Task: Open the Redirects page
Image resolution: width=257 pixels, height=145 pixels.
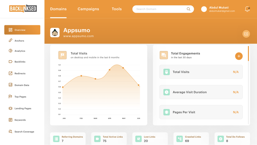Action: click(20, 73)
